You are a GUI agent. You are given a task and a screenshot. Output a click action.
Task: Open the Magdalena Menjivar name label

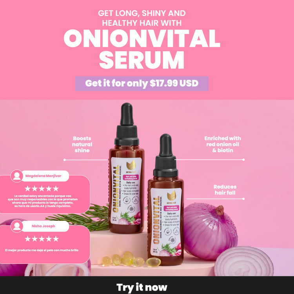click(43, 176)
